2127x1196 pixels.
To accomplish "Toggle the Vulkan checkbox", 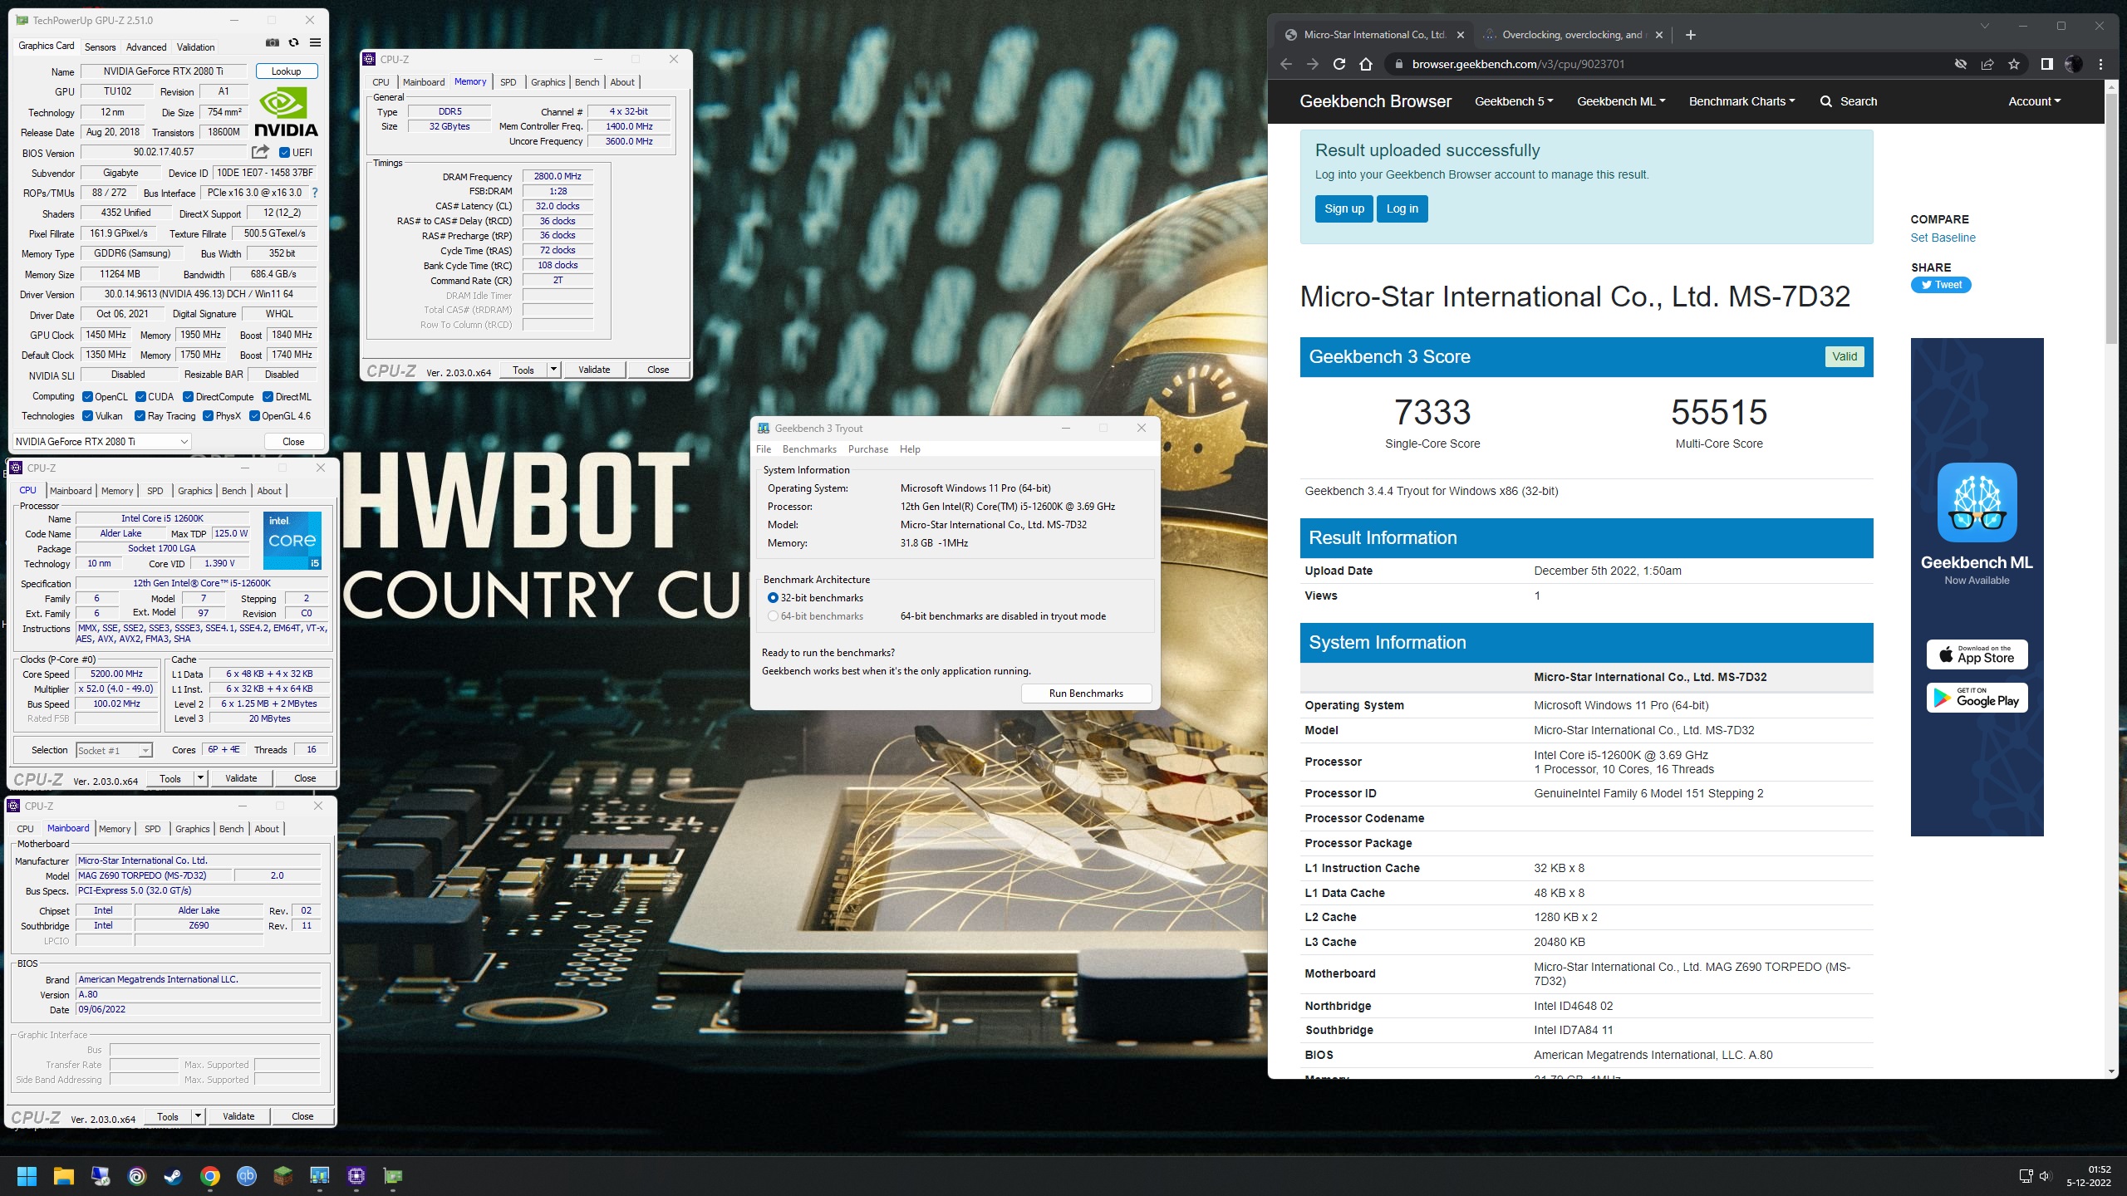I will click(87, 416).
